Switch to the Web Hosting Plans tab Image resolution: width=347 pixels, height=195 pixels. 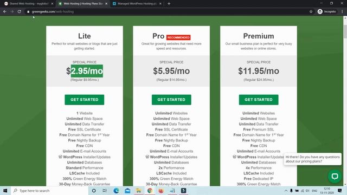[82, 4]
